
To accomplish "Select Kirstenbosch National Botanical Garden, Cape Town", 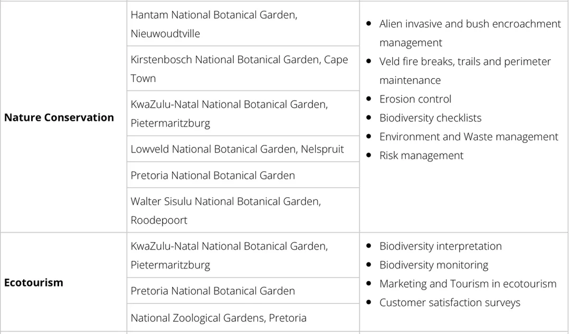I will [239, 69].
